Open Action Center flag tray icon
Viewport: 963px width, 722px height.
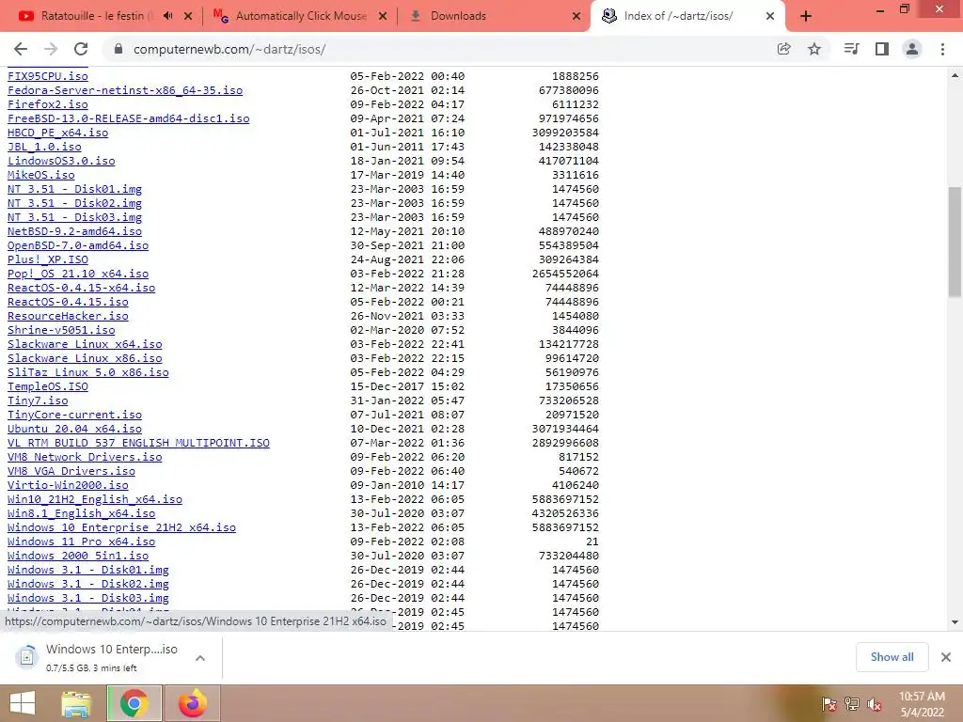pyautogui.click(x=829, y=704)
